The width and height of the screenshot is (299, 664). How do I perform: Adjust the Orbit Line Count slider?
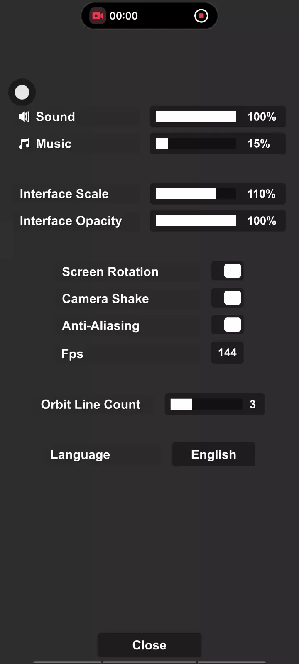click(x=206, y=404)
